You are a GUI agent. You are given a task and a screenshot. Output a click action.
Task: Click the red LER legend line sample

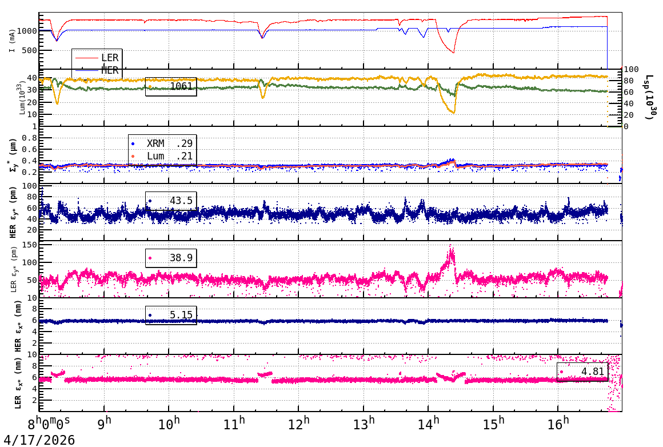pos(87,58)
